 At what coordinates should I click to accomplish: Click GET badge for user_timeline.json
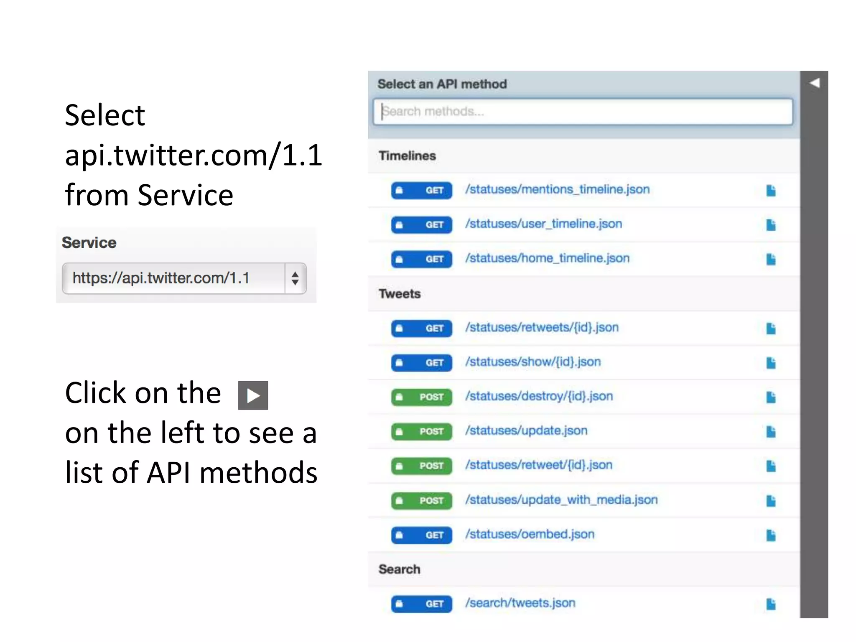click(421, 225)
